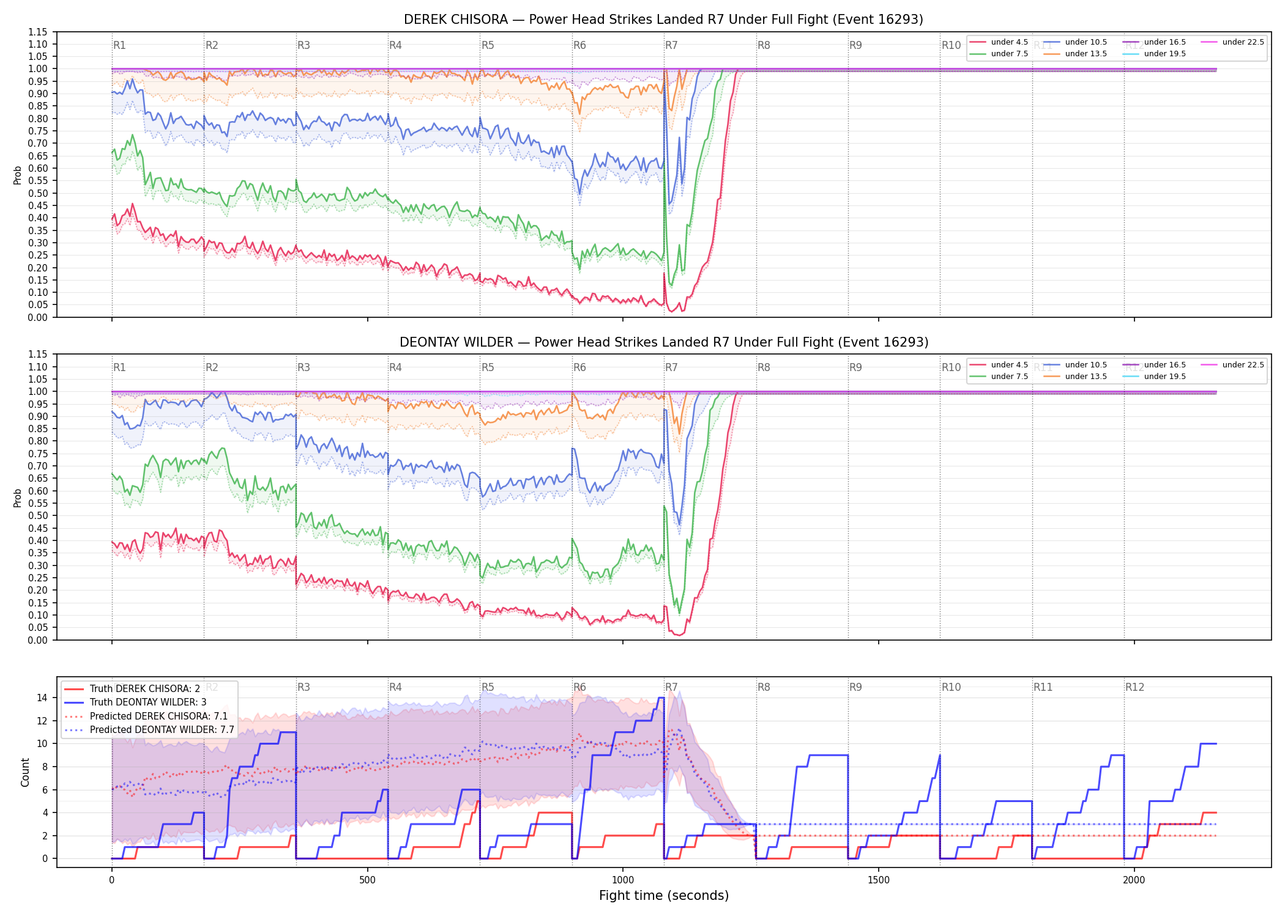Screen dimensions: 1285x917
Task: Click the x-axis tick label '2000'
Action: [1134, 880]
